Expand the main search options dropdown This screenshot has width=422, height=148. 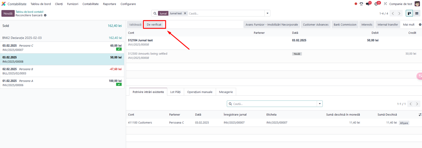click(268, 13)
